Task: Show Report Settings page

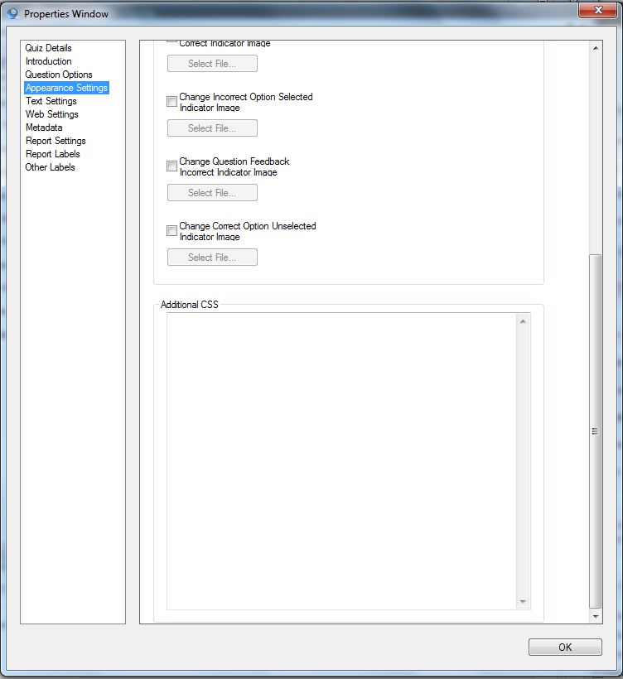Action: pyautogui.click(x=56, y=141)
